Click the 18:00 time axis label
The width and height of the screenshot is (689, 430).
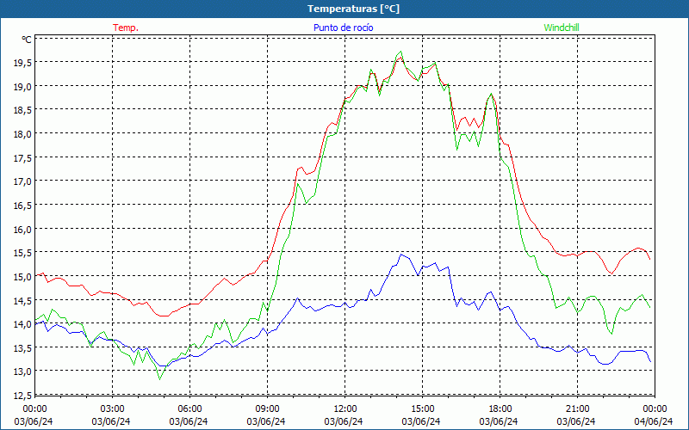[x=500, y=409]
